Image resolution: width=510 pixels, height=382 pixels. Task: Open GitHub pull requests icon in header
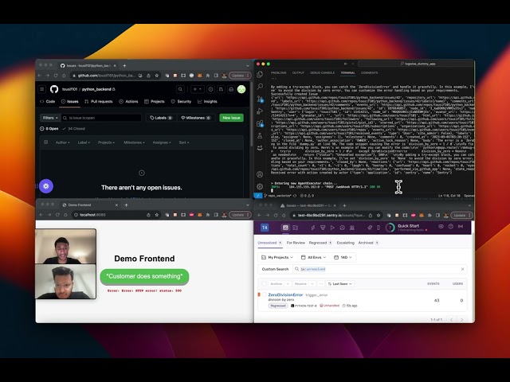(x=221, y=89)
